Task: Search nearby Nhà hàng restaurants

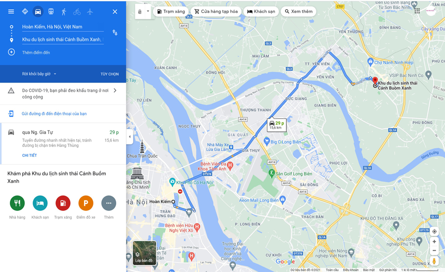Action: [x=17, y=203]
